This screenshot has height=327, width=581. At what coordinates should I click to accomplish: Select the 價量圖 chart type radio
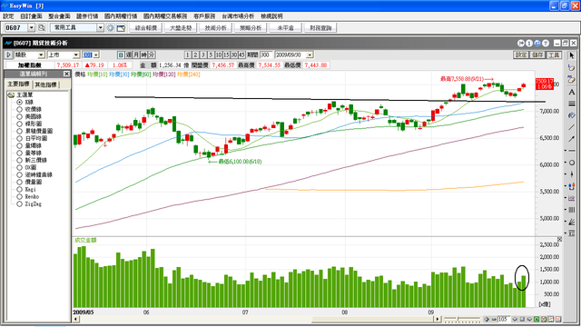19,182
